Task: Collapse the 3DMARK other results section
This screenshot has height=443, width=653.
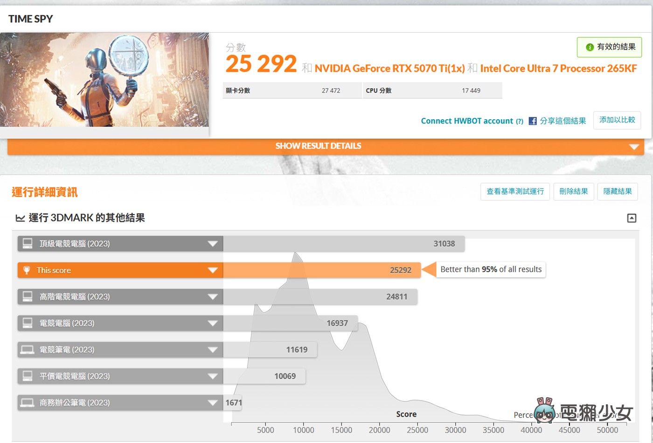Action: 632,218
